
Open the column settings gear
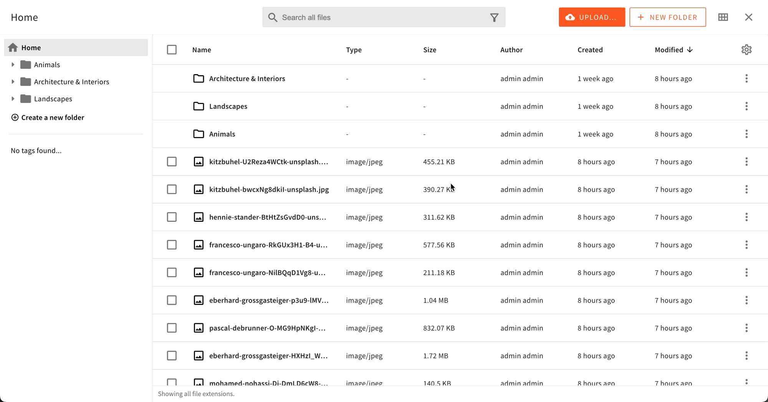(x=746, y=50)
